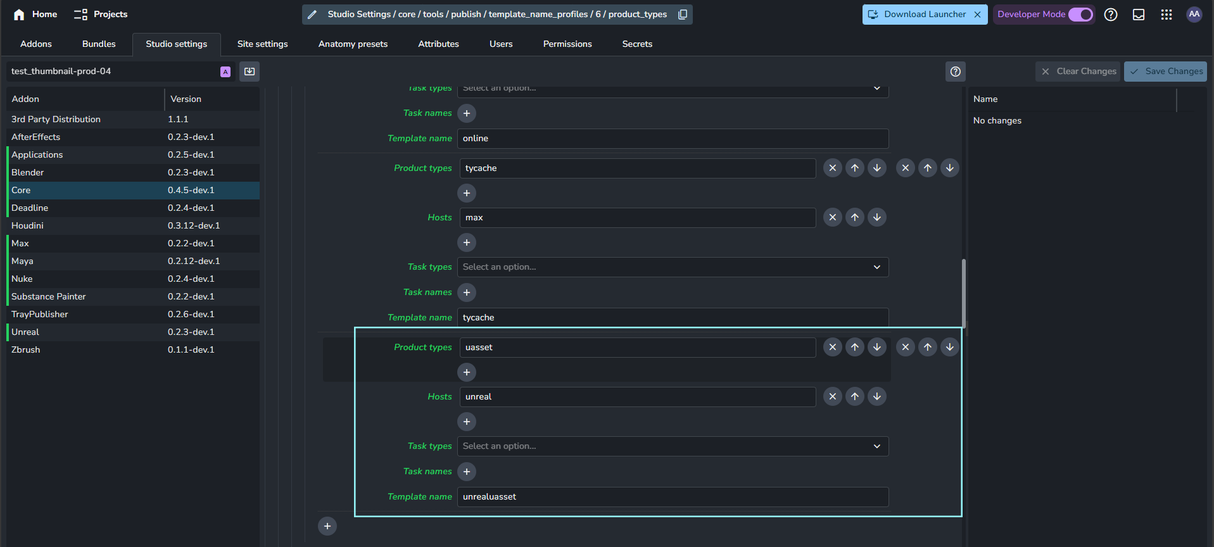Image resolution: width=1214 pixels, height=547 pixels.
Task: Click the Template name field containing online
Action: point(673,139)
